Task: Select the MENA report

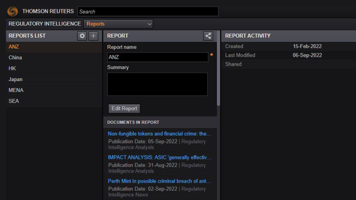Action: [x=54, y=90]
